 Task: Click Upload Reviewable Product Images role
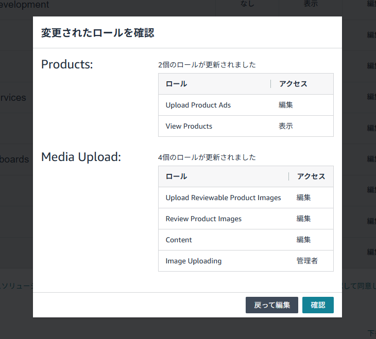pos(224,198)
